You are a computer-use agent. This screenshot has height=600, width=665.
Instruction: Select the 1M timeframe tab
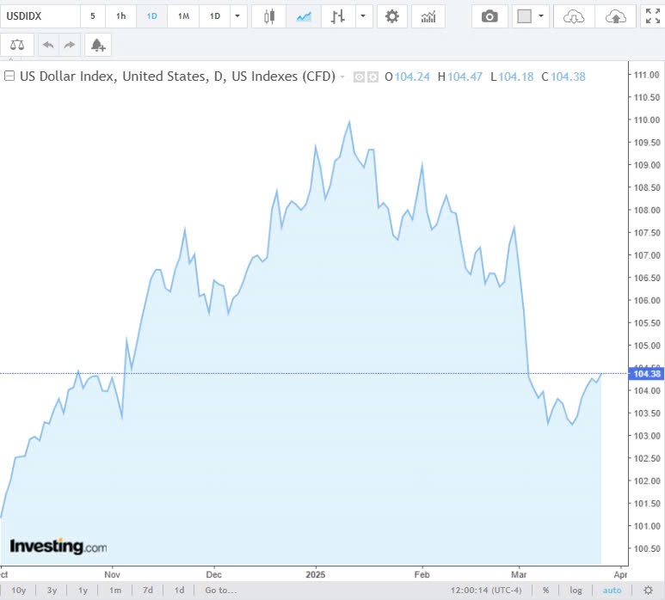click(183, 16)
